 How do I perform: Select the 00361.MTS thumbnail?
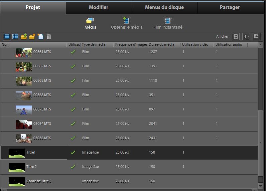pyautogui.click(x=24, y=52)
